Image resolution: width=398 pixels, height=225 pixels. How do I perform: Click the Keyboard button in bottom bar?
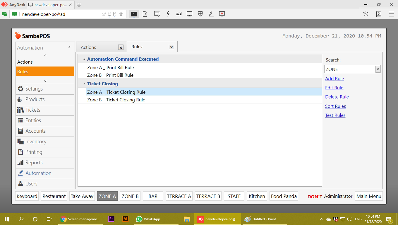27,196
